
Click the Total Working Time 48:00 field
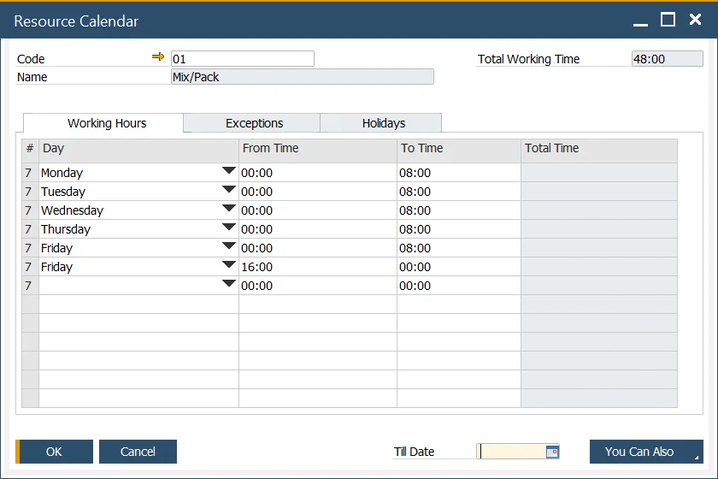click(x=668, y=59)
